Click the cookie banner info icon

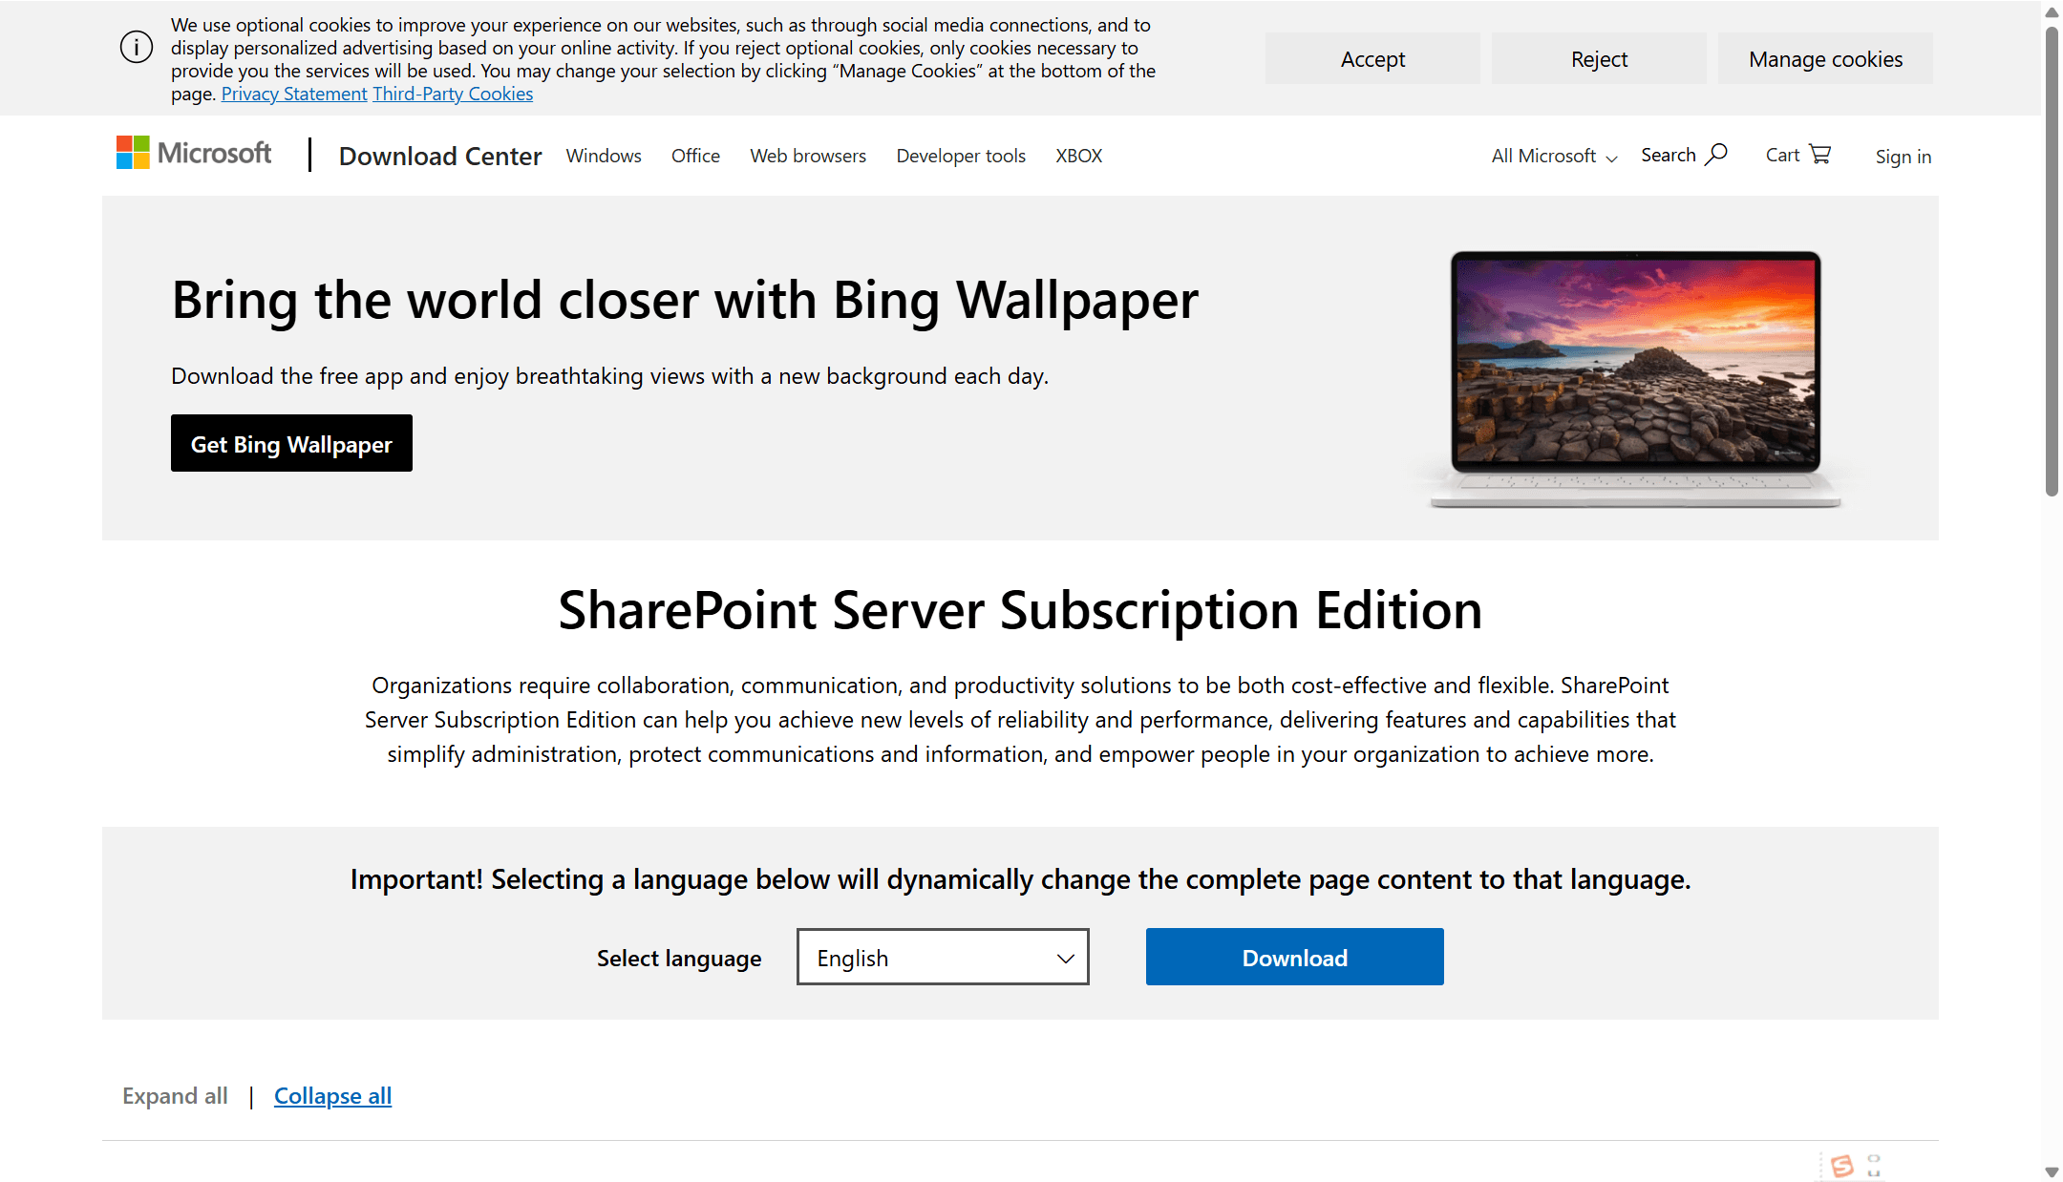point(137,47)
